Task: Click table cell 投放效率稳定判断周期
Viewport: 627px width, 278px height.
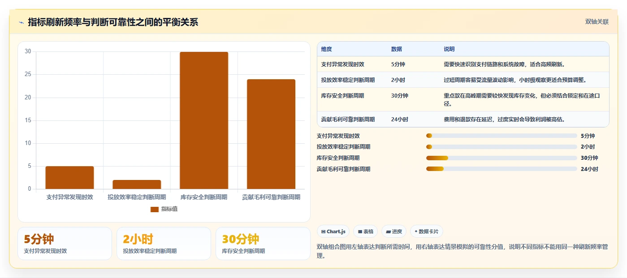Action: tap(348, 80)
